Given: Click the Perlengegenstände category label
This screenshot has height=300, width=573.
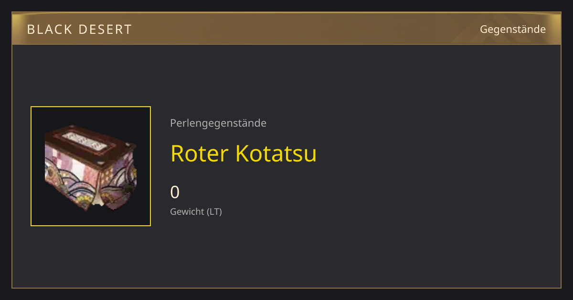Looking at the screenshot, I should 218,123.
